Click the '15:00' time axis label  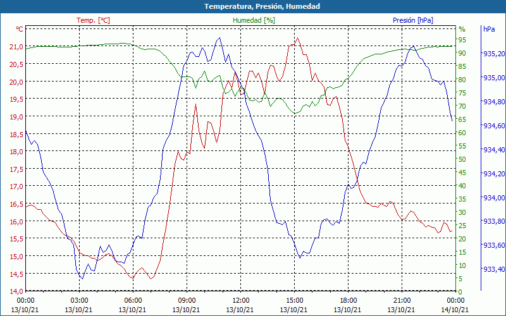(294, 301)
